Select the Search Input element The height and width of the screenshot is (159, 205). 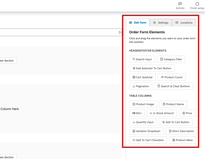coord(142,59)
